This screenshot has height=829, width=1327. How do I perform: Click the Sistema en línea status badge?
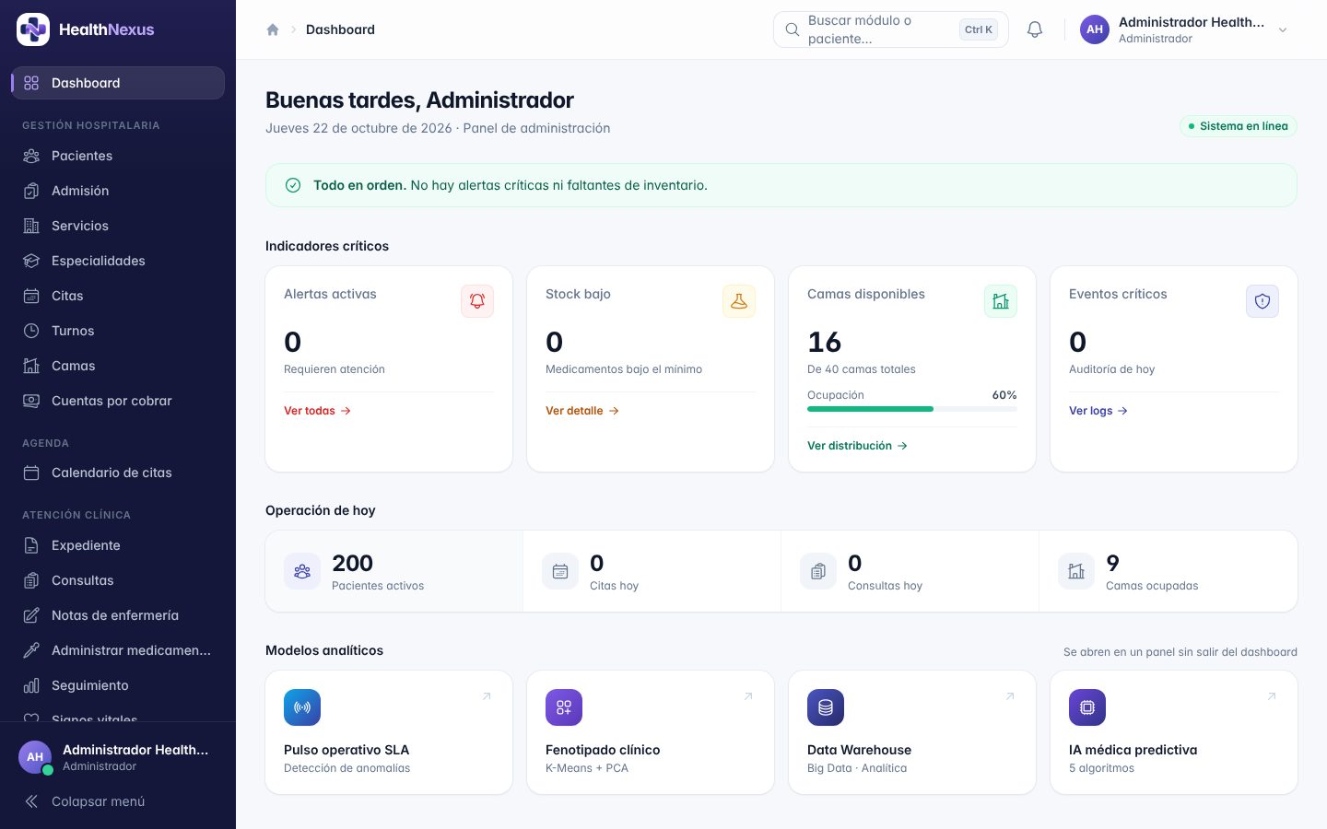[1239, 126]
